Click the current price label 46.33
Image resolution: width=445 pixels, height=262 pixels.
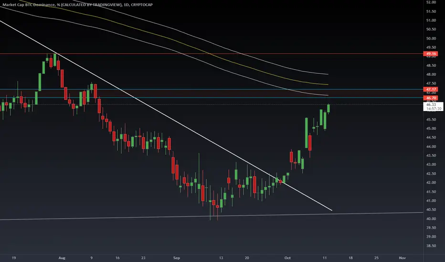431,104
